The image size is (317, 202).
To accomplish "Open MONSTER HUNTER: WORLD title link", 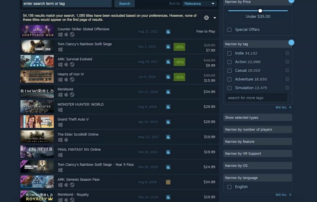I will tap(80, 104).
